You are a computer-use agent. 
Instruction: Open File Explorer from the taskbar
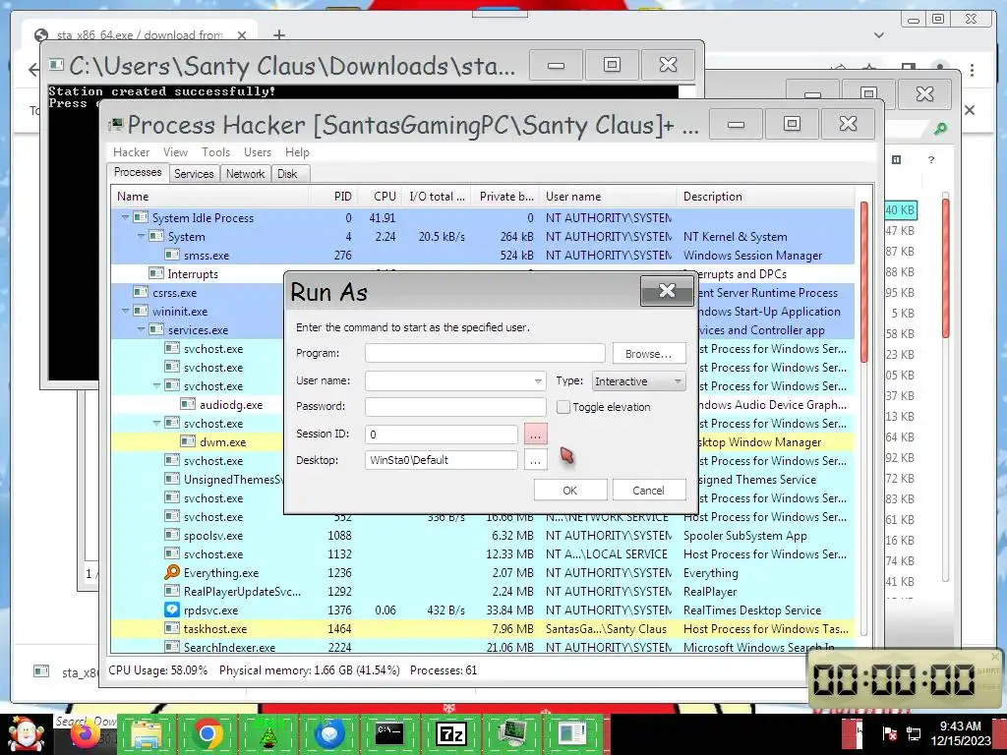tap(147, 734)
